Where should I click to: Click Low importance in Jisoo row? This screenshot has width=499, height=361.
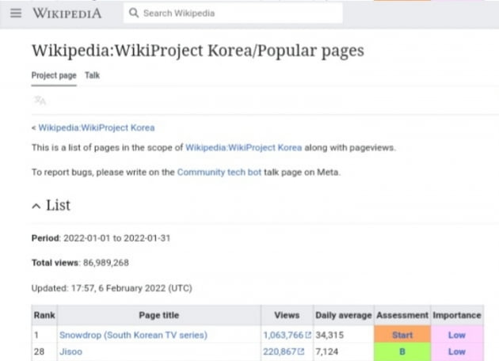coord(457,351)
